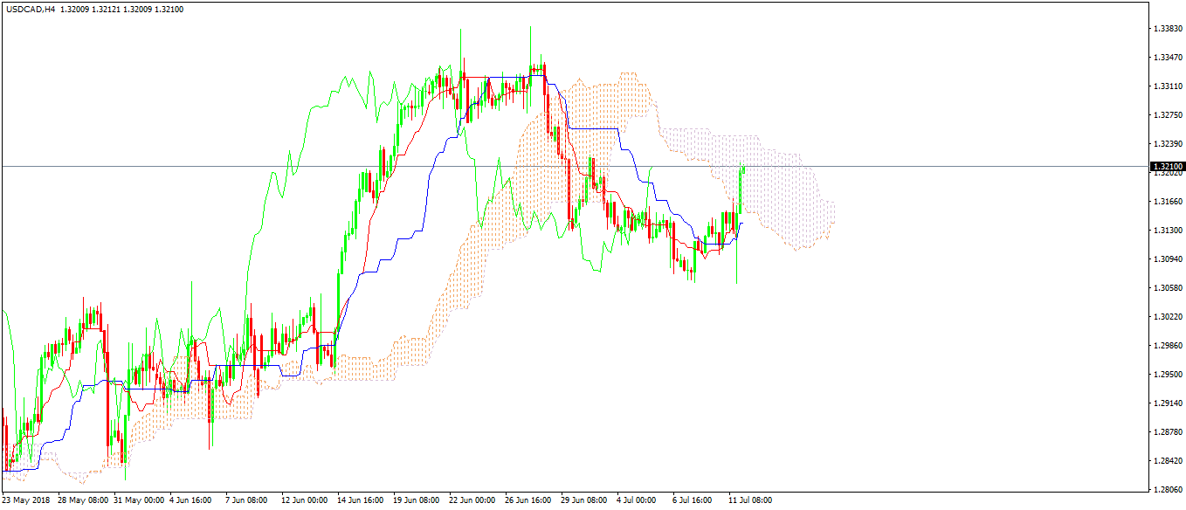This screenshot has width=1186, height=510.
Task: Select the 1.28060 price axis label
Action: [1167, 490]
